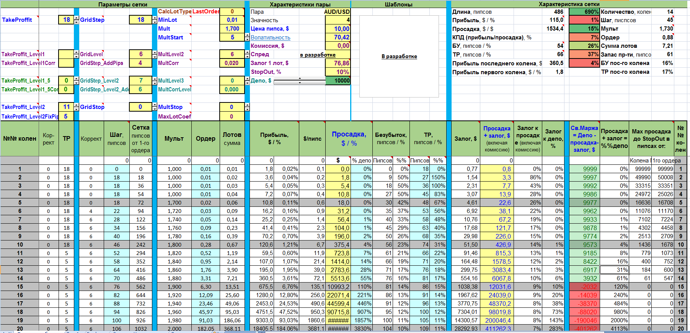Open the Волатильность hyperlink
690x333 pixels.
(270, 37)
